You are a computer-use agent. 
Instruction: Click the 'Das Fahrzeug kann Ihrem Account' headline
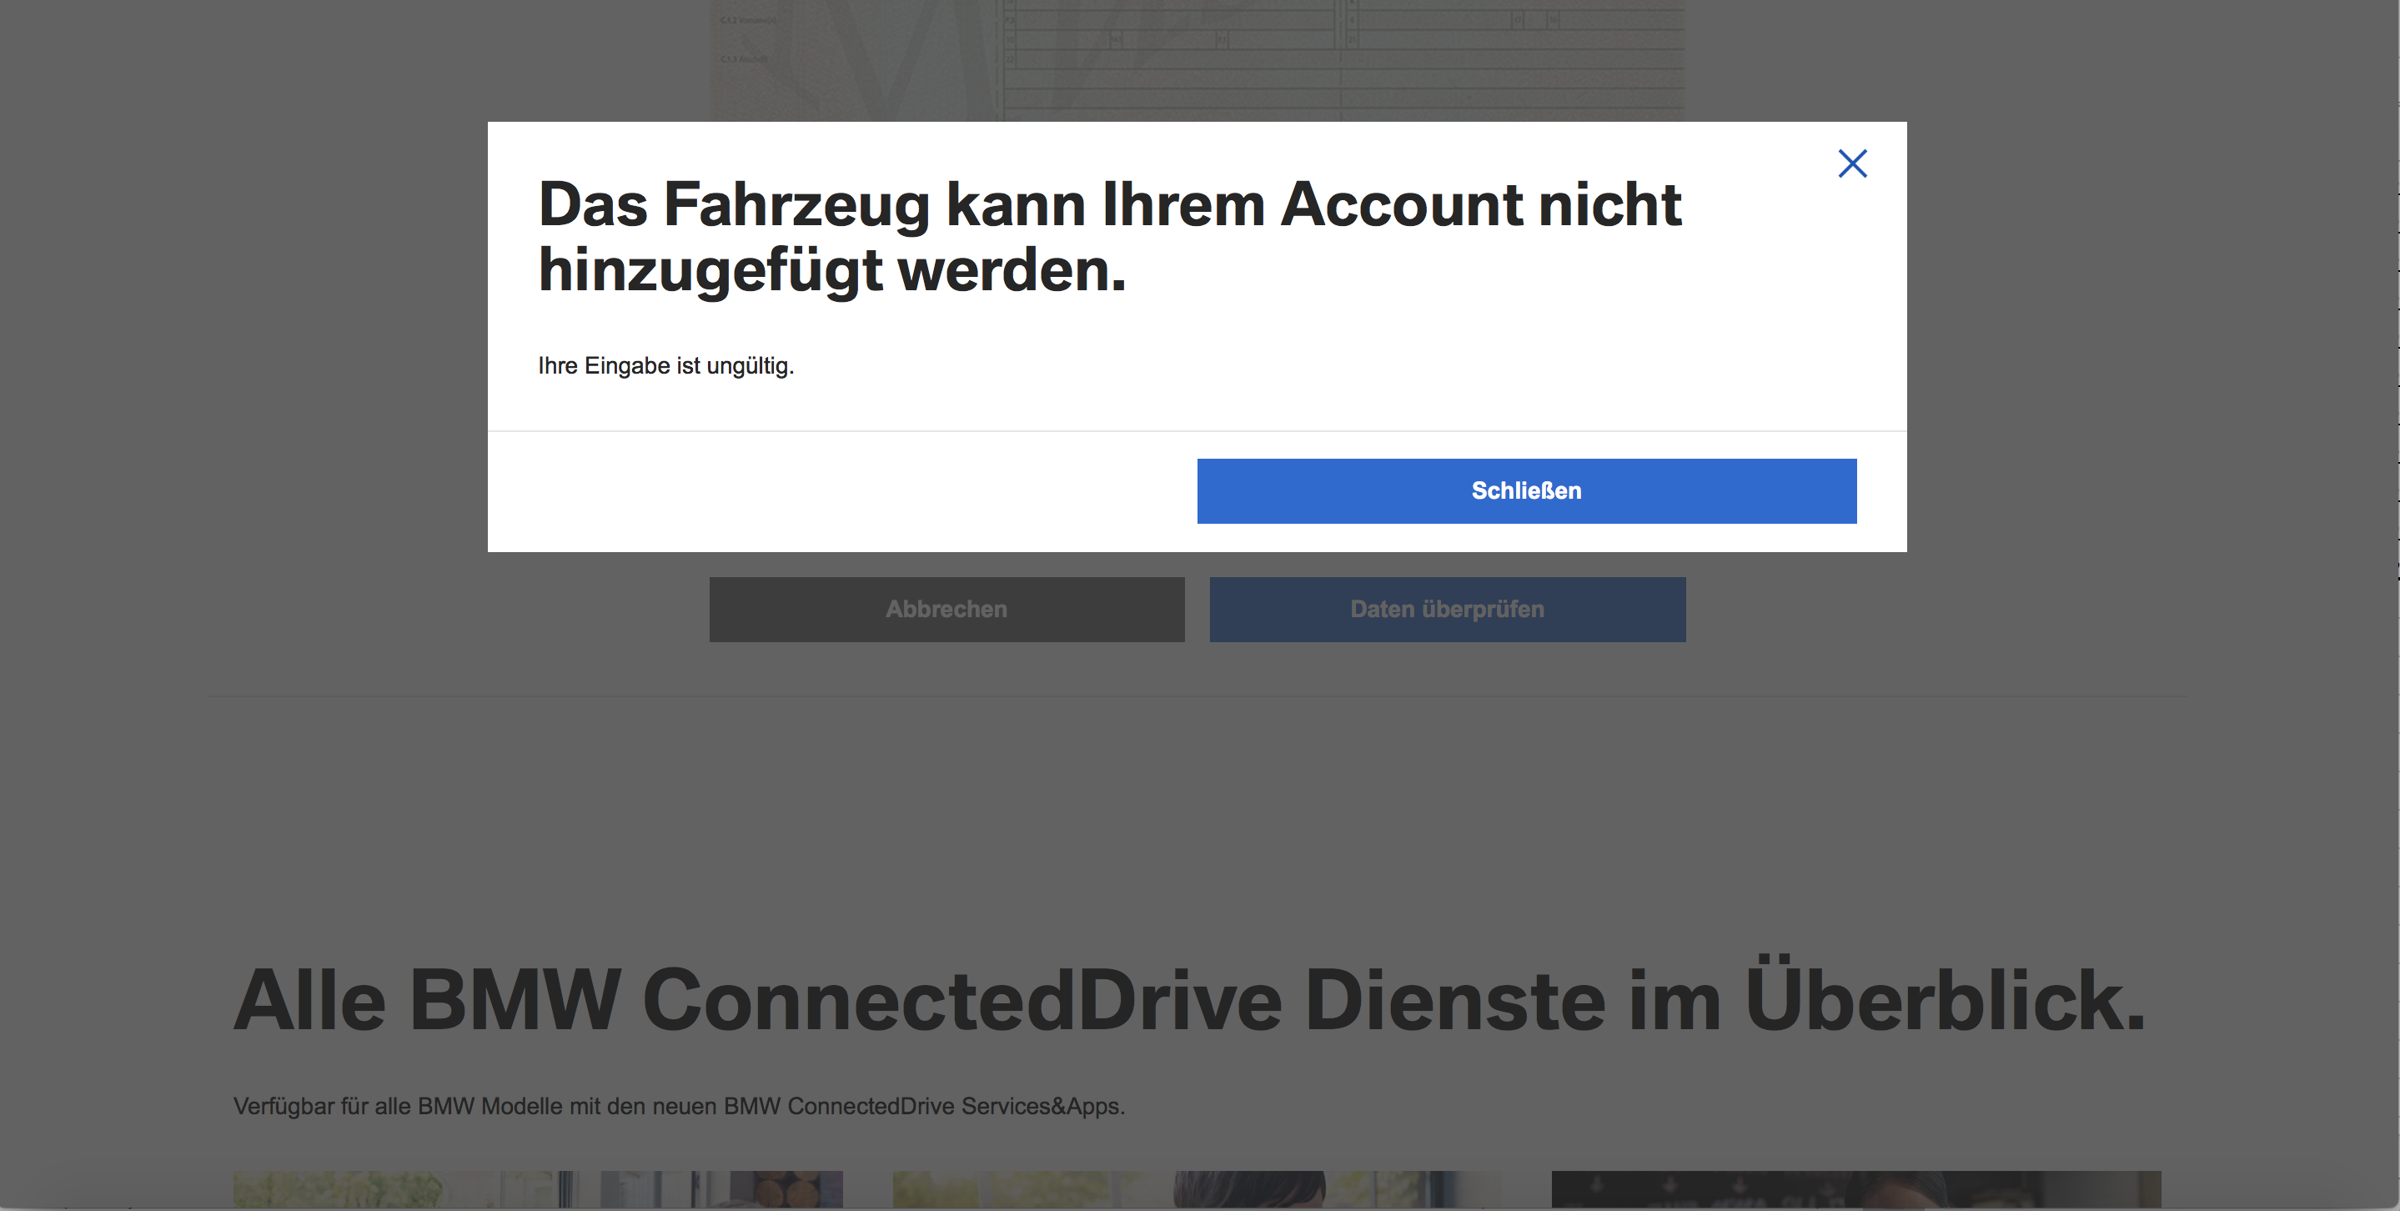click(x=1110, y=237)
